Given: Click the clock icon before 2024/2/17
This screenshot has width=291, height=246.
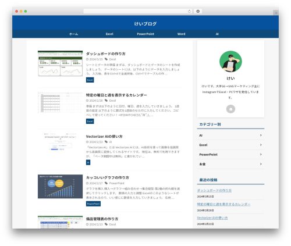Looking at the screenshot, I should click(87, 183).
